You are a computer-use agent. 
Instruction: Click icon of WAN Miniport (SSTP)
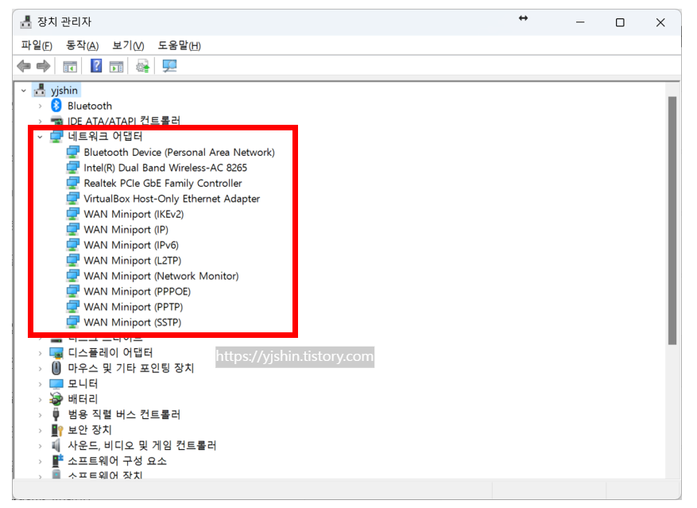72,322
